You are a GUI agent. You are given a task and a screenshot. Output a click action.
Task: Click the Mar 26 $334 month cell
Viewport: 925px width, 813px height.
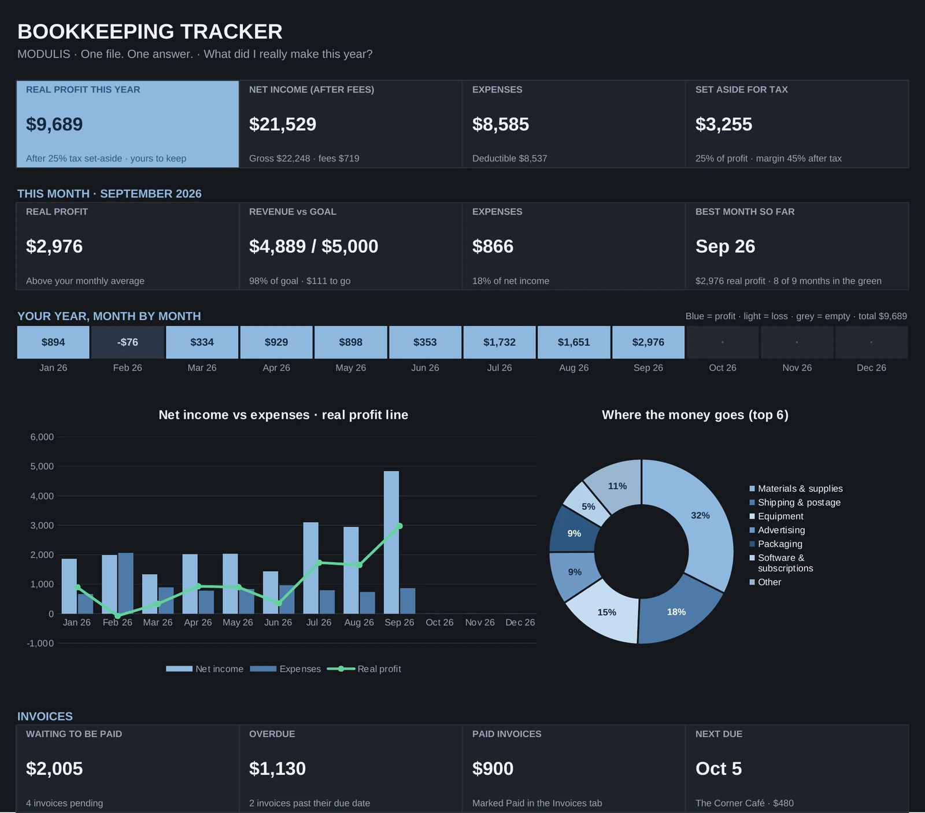tap(202, 342)
